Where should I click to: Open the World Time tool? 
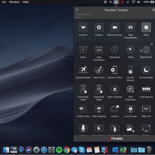146,50
